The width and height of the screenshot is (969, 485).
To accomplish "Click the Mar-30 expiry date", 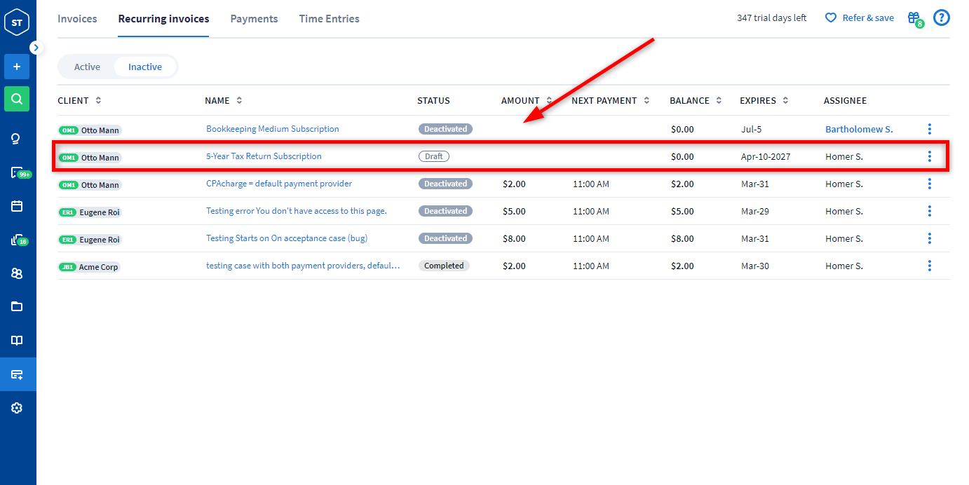I will [755, 266].
